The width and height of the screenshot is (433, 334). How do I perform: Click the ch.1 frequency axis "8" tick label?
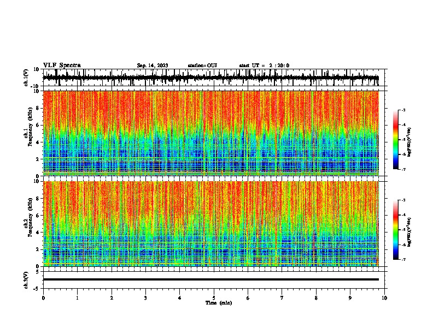[x=38, y=108]
